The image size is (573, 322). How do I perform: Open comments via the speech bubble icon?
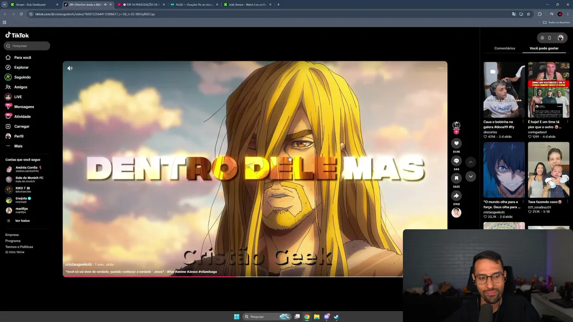[456, 161]
